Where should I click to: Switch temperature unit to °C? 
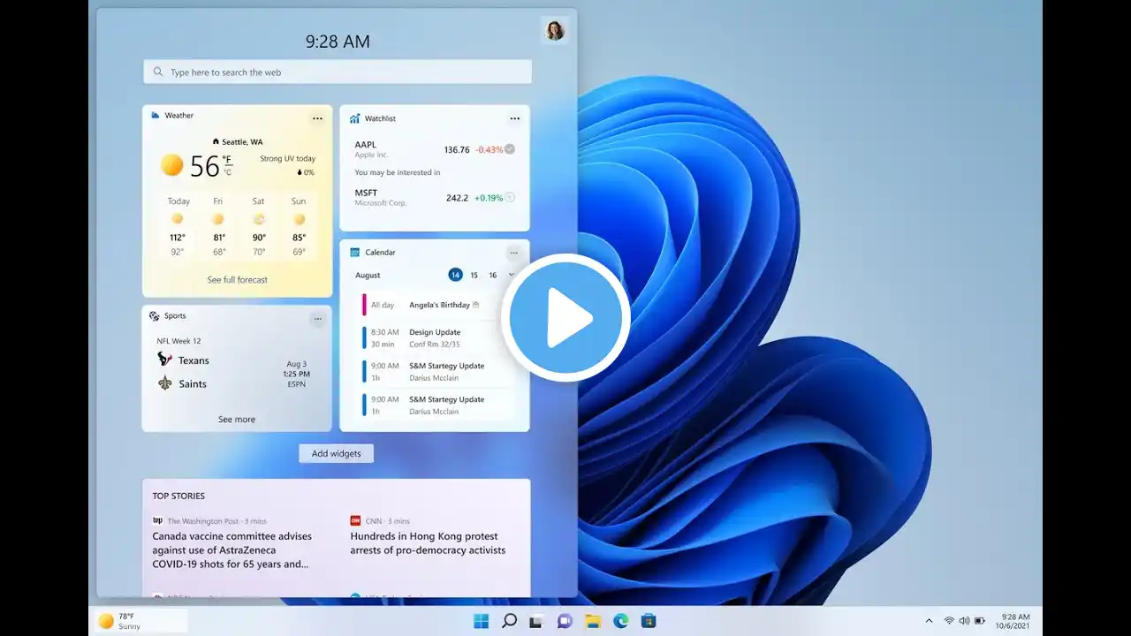(227, 171)
